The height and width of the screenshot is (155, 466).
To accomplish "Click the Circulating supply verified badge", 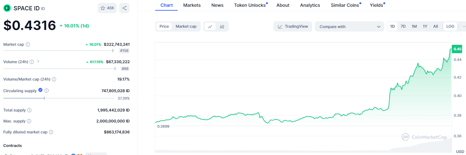I will [x=40, y=90].
